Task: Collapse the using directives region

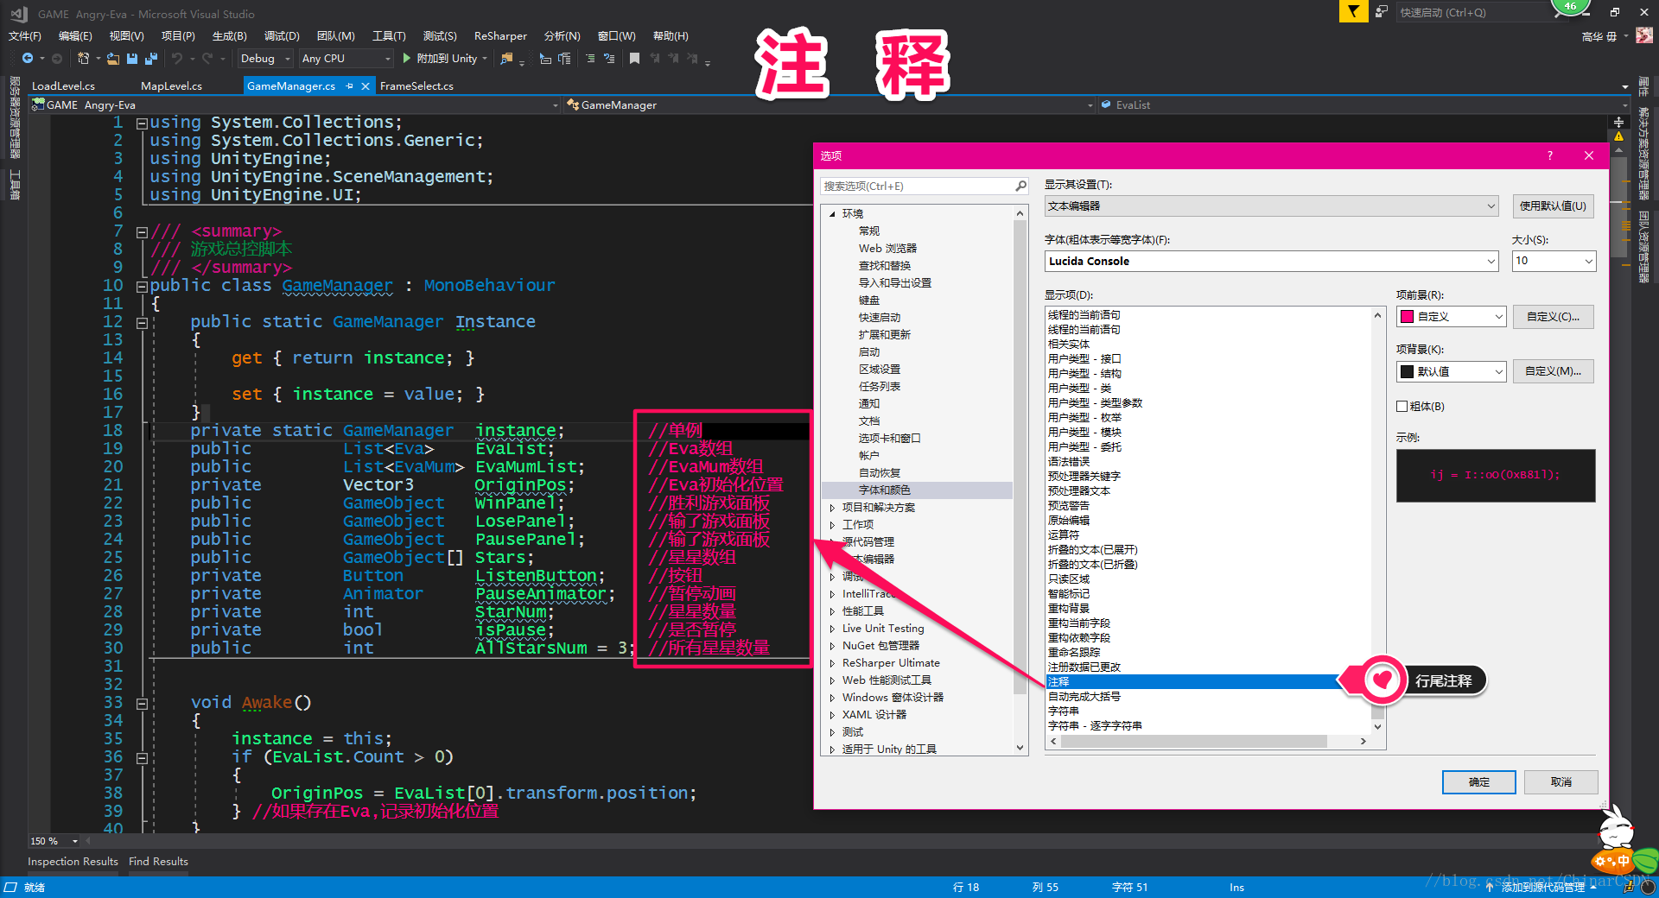Action: click(x=142, y=123)
